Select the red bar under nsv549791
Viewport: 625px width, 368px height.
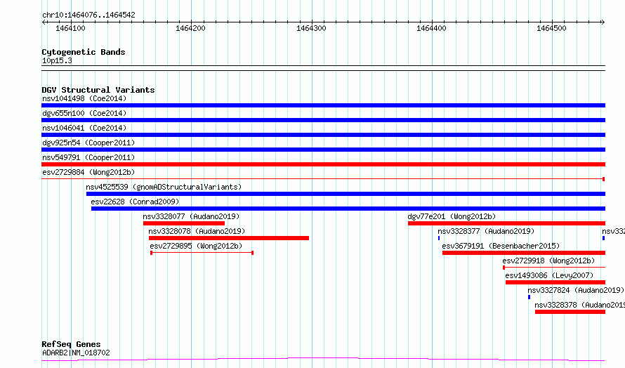point(323,164)
